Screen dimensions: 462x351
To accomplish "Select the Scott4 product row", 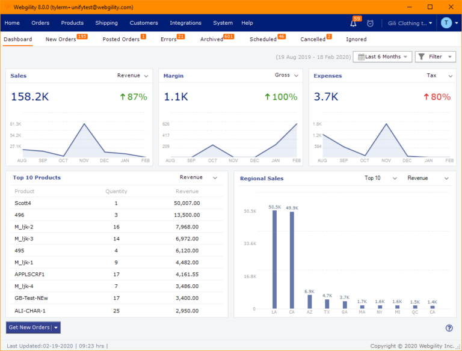I will [117, 203].
